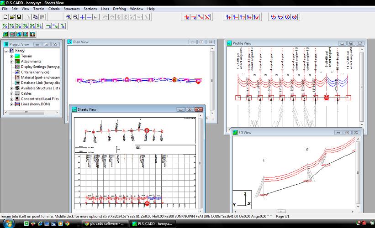Open the Drafting menu
Image resolution: width=375 pixels, height=228 pixels.
120,9
